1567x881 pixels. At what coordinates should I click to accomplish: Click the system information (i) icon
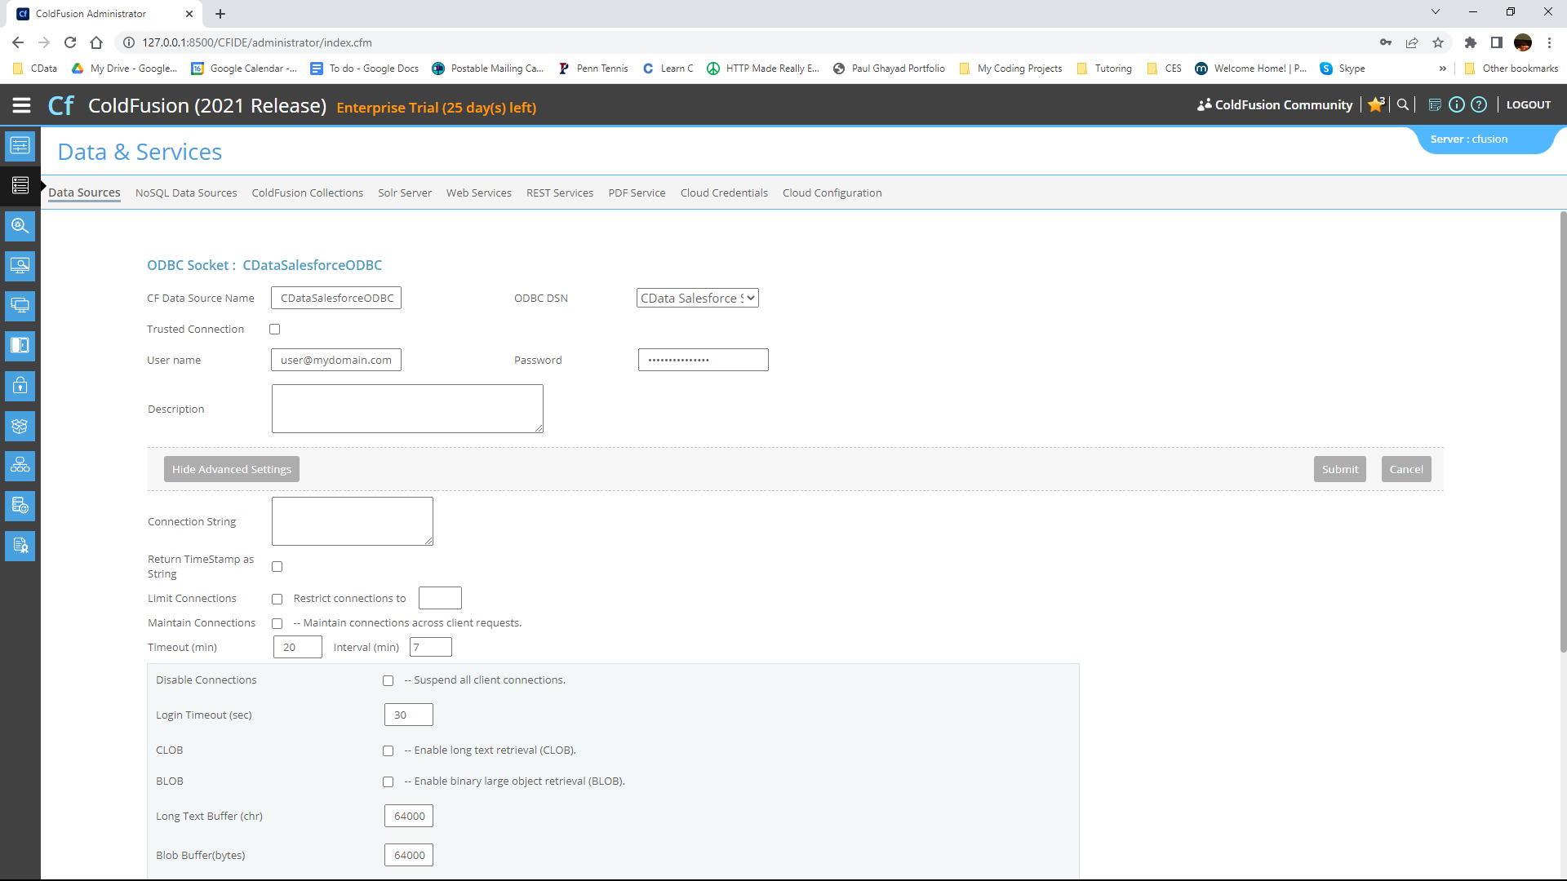1457,104
